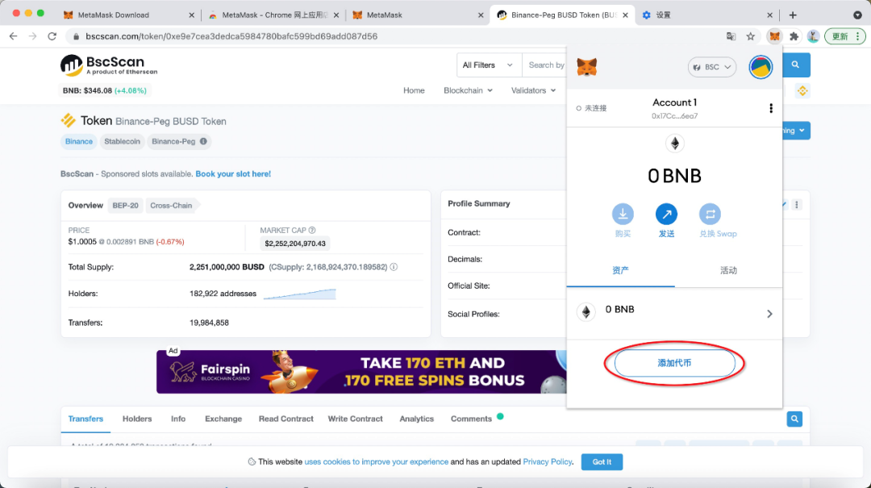Image resolution: width=871 pixels, height=488 pixels.
Task: Click the browser address bar URL
Action: click(x=231, y=36)
